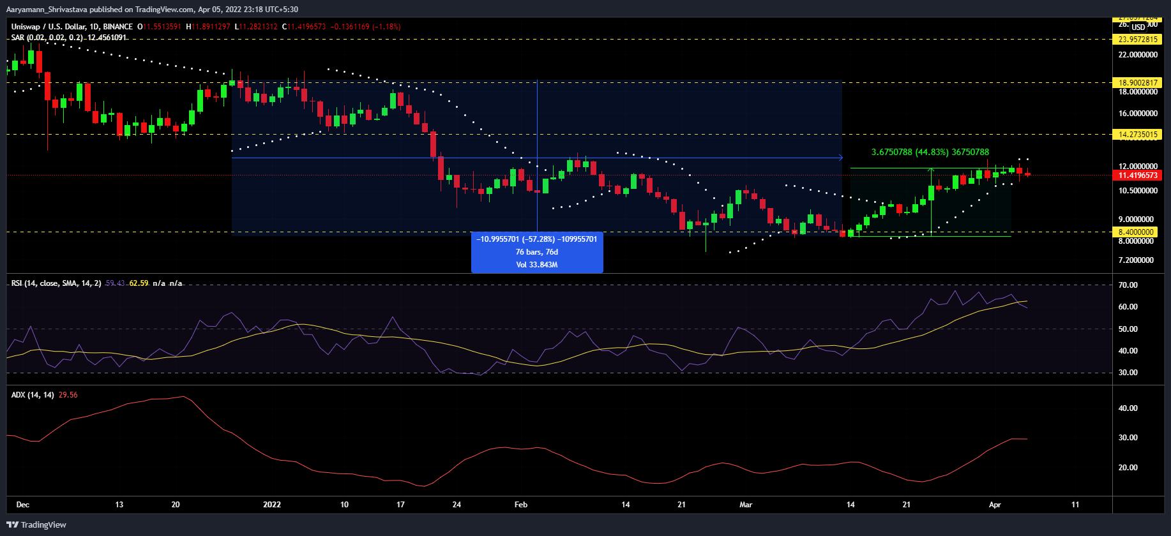The image size is (1171, 536).
Task: Click the 2022 label on the time axis
Action: [272, 505]
